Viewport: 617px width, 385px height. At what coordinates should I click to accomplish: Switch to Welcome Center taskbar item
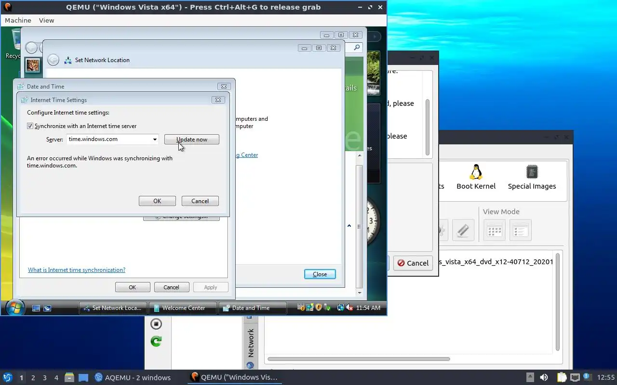pos(183,308)
